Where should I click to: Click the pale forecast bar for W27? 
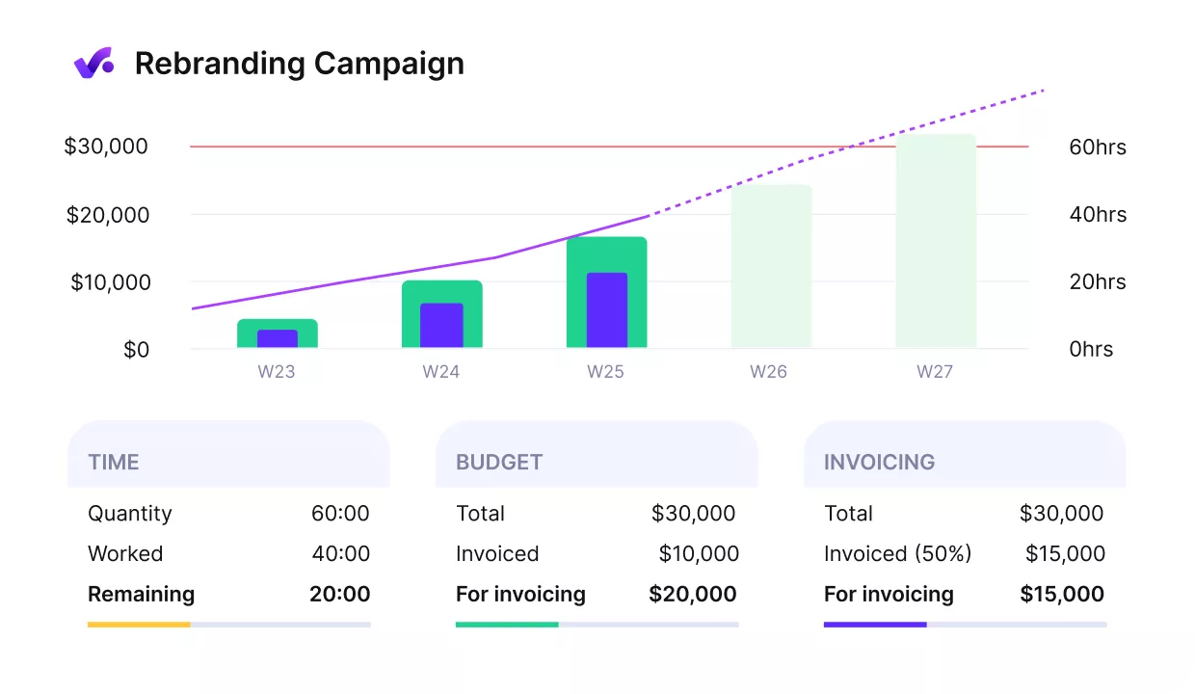click(935, 241)
